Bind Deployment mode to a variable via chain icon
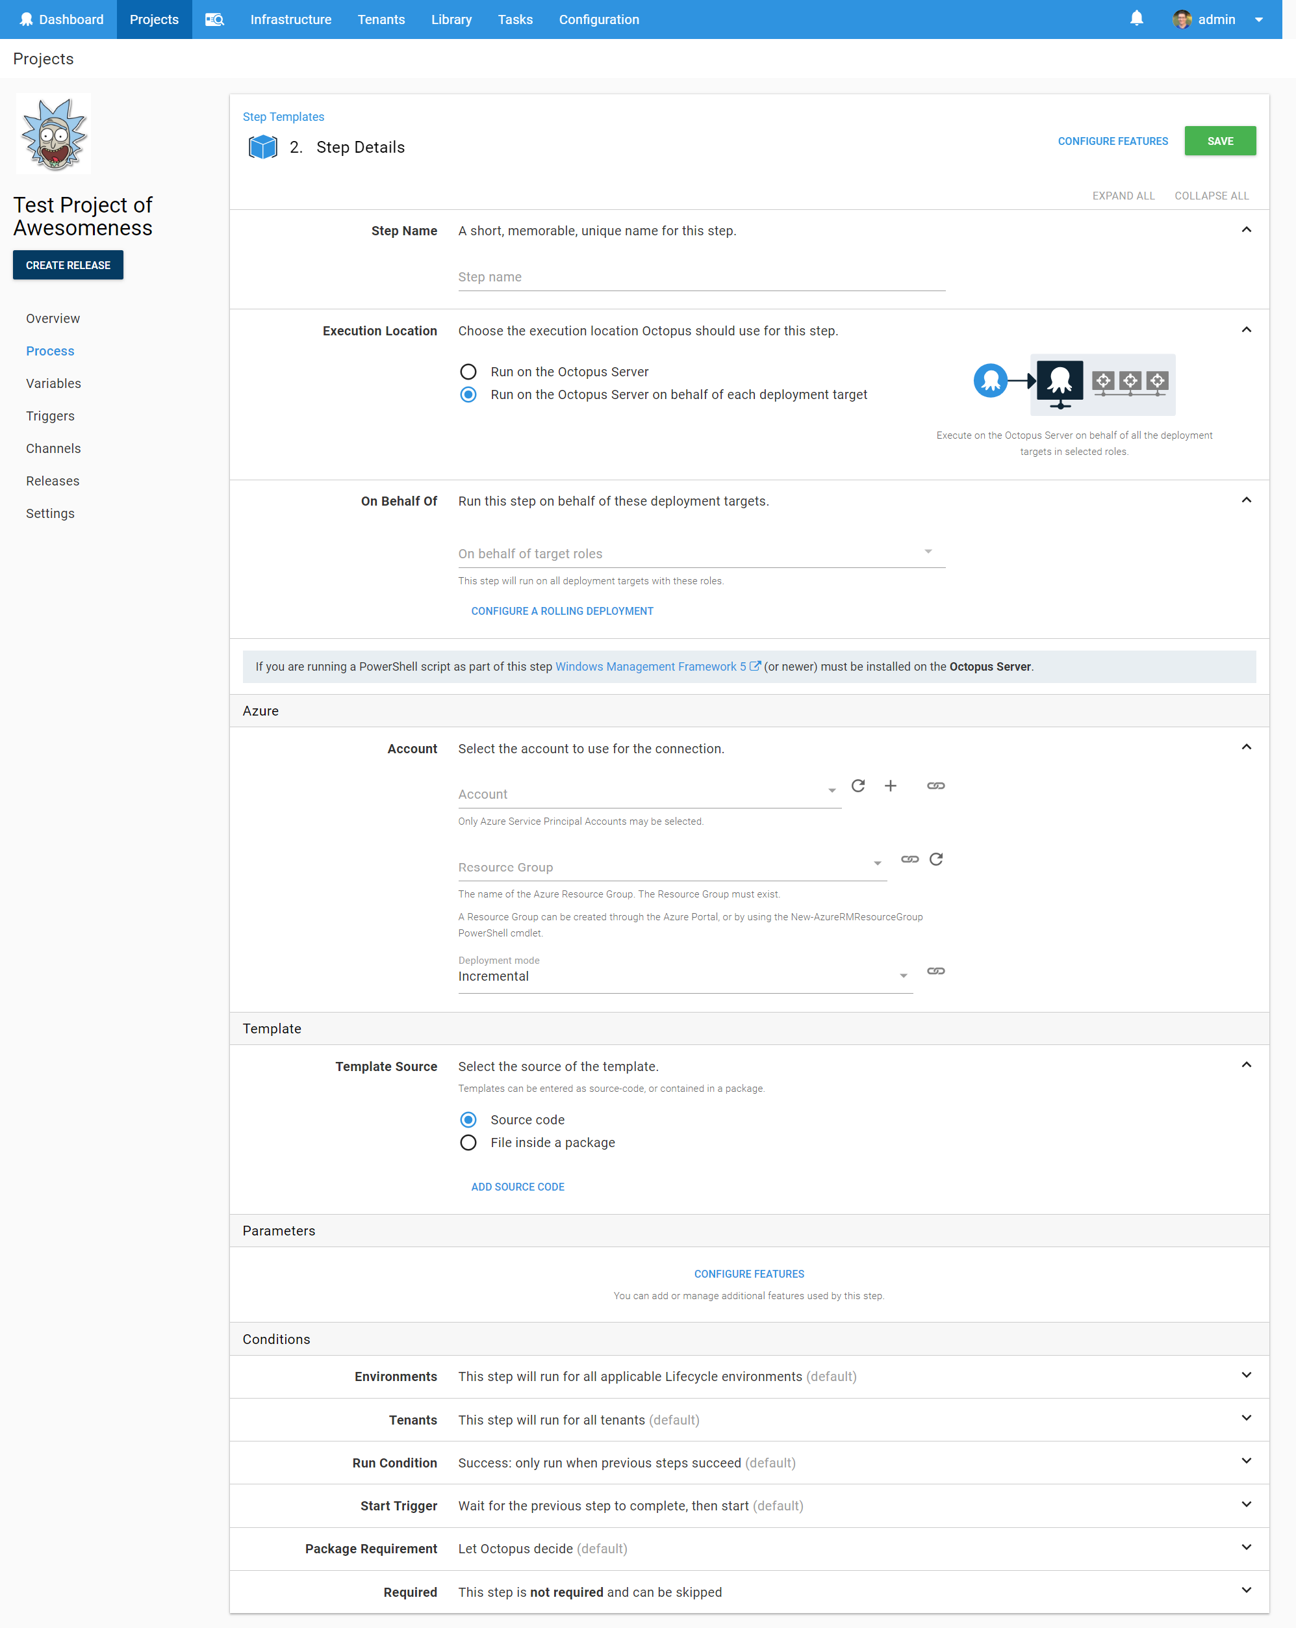Image resolution: width=1296 pixels, height=1628 pixels. (935, 972)
